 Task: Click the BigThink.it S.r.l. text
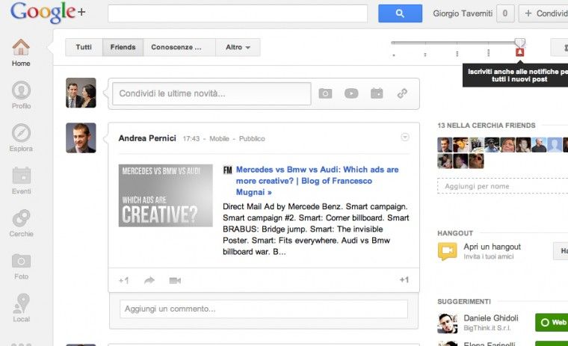coord(487,328)
